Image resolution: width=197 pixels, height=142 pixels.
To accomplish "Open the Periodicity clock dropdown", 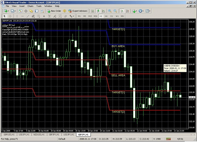I will click(141, 11).
